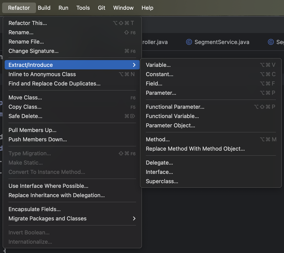The image size is (284, 253).
Task: Expand Migrate Packages and Classes submenu
Action: click(x=72, y=219)
